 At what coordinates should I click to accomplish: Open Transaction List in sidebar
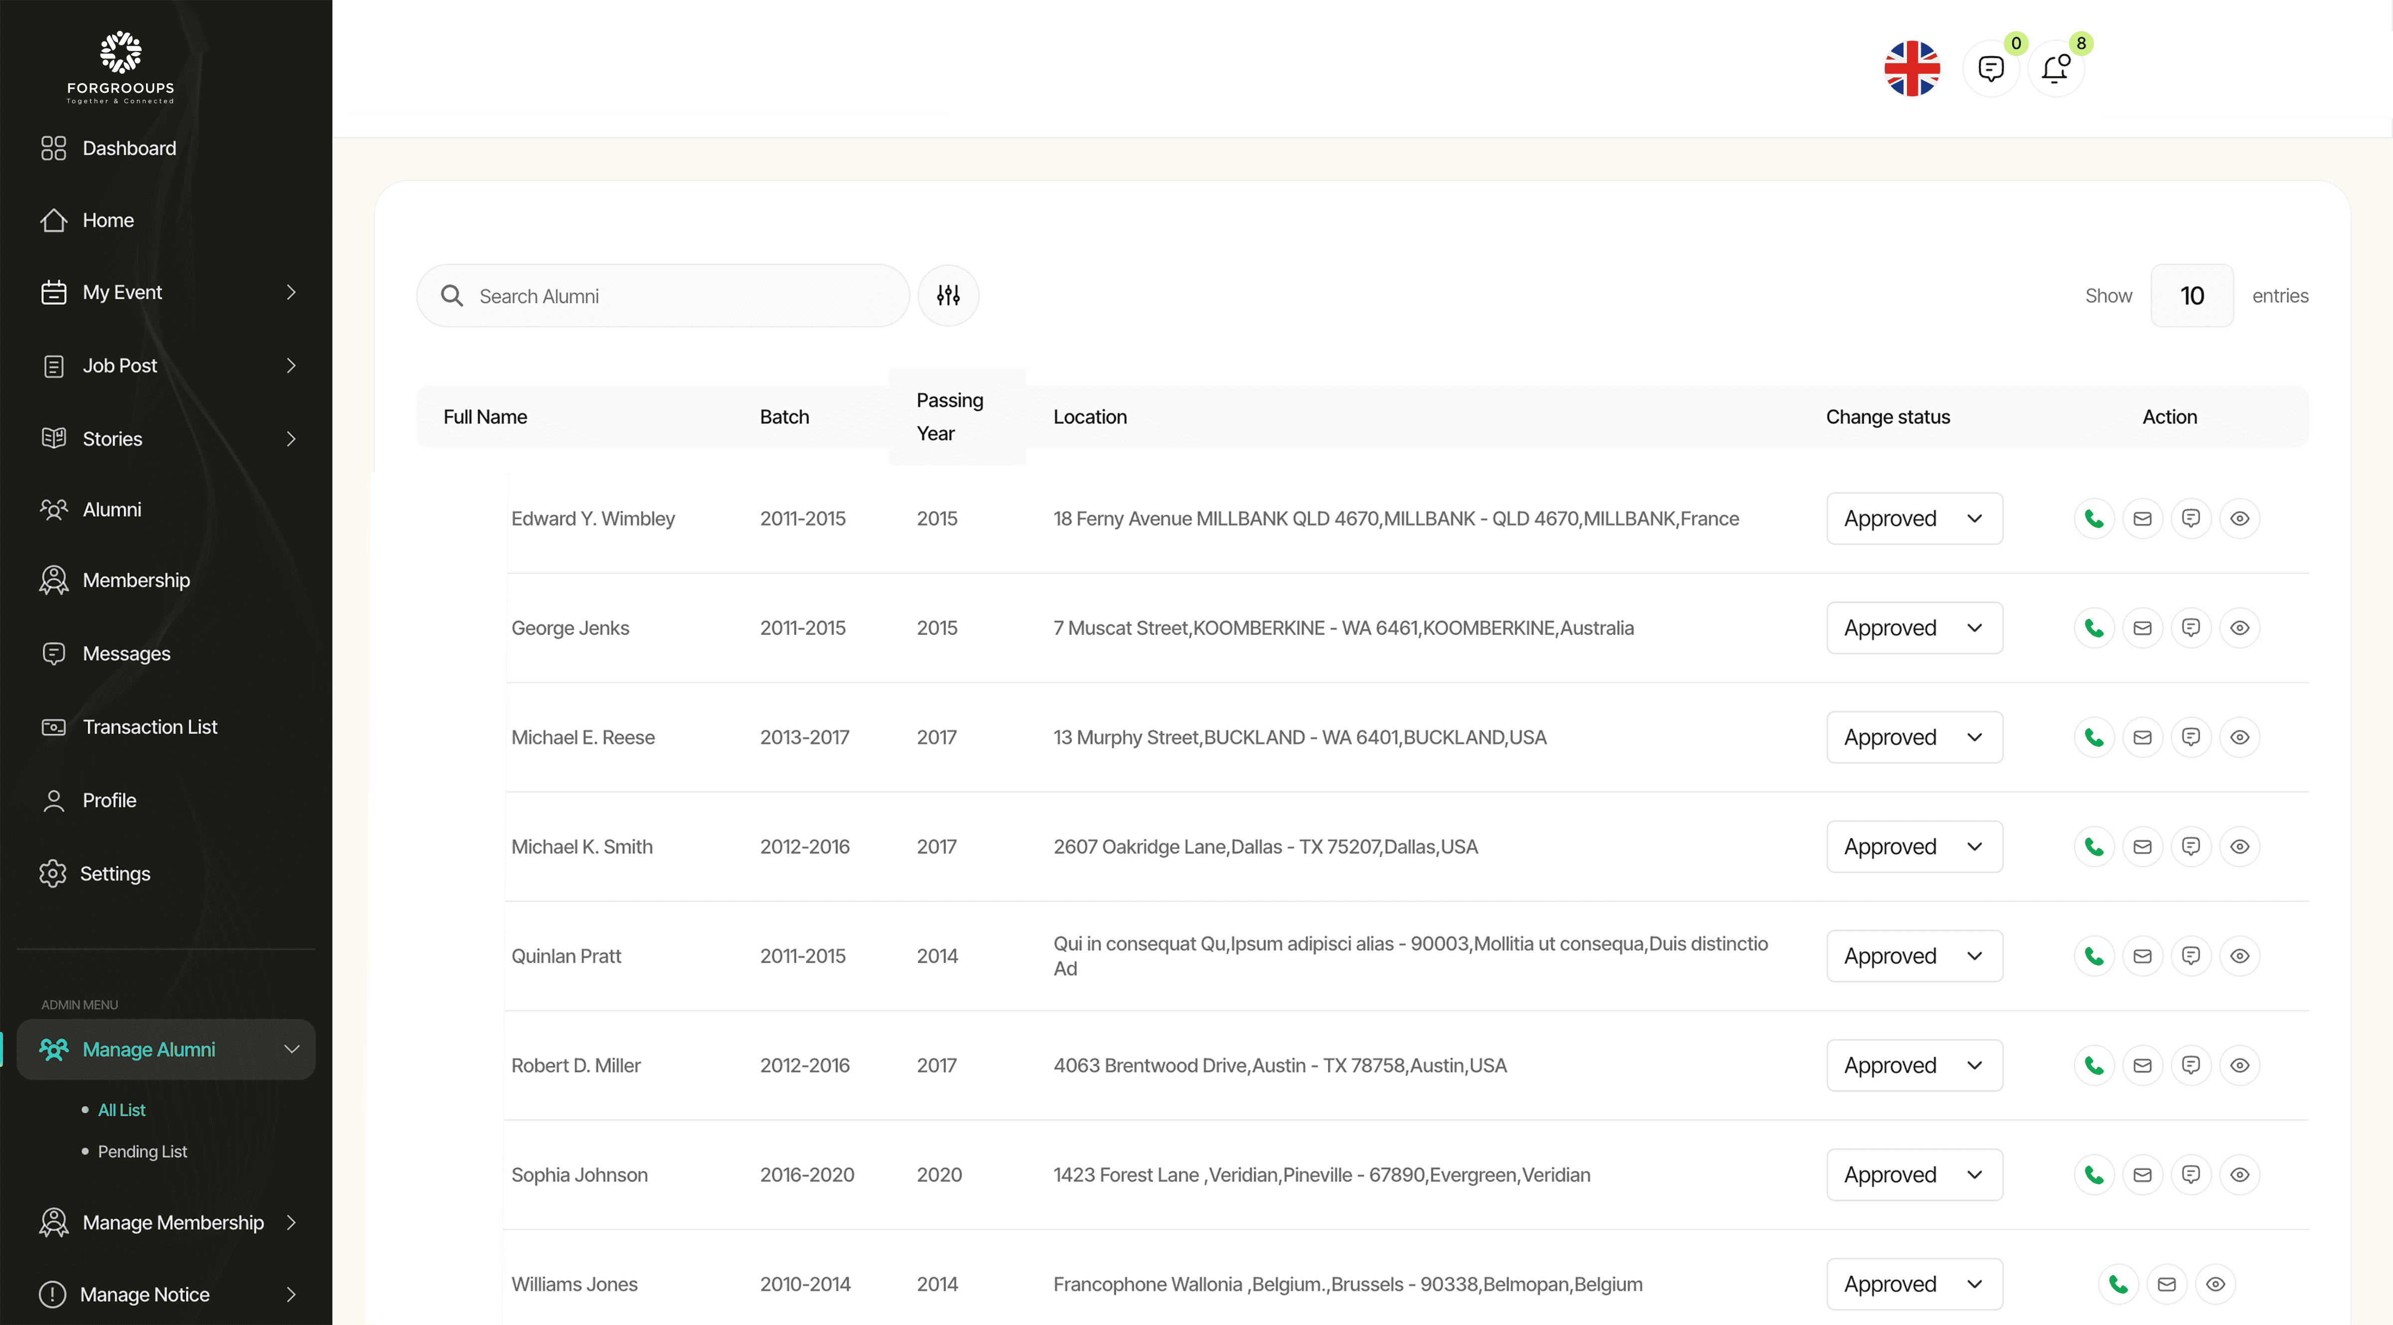[150, 727]
